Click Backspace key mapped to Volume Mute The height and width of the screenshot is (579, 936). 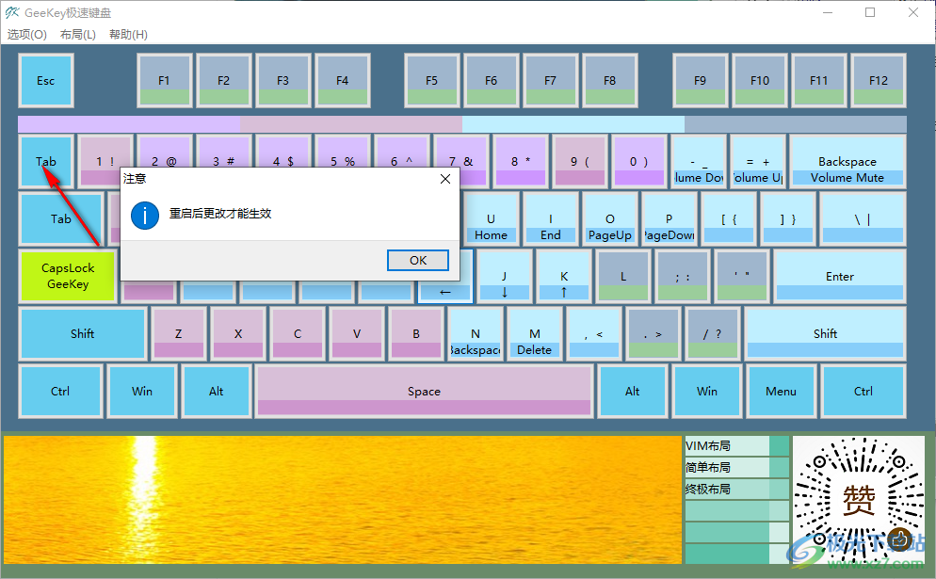(847, 161)
